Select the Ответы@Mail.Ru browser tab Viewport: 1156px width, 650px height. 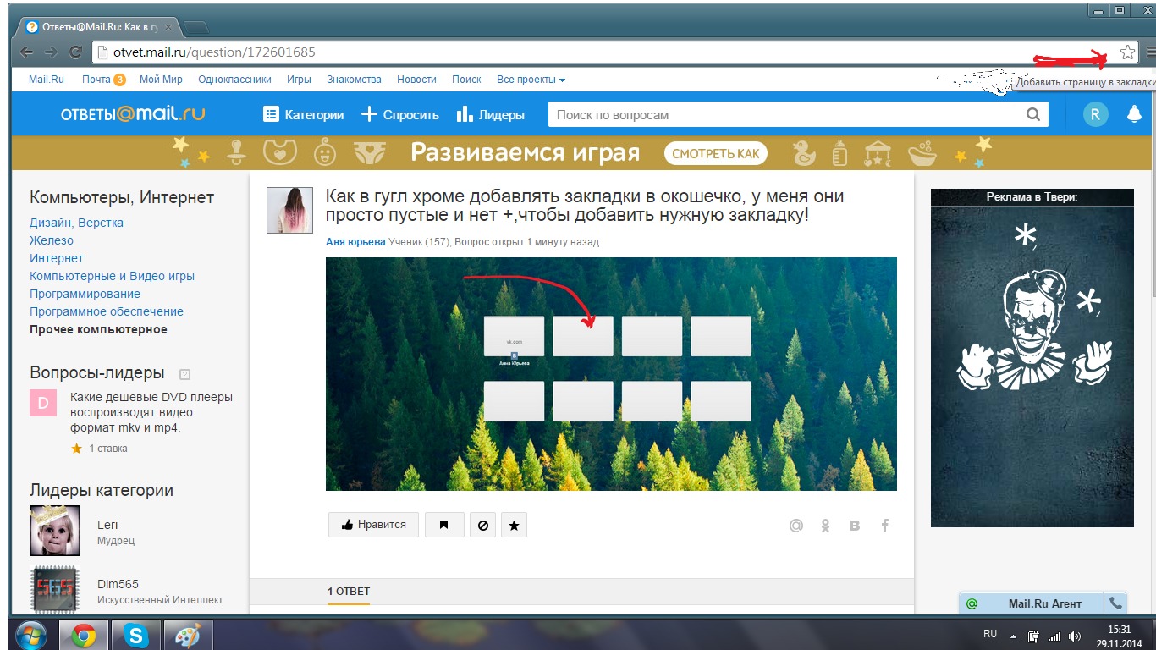click(x=96, y=27)
